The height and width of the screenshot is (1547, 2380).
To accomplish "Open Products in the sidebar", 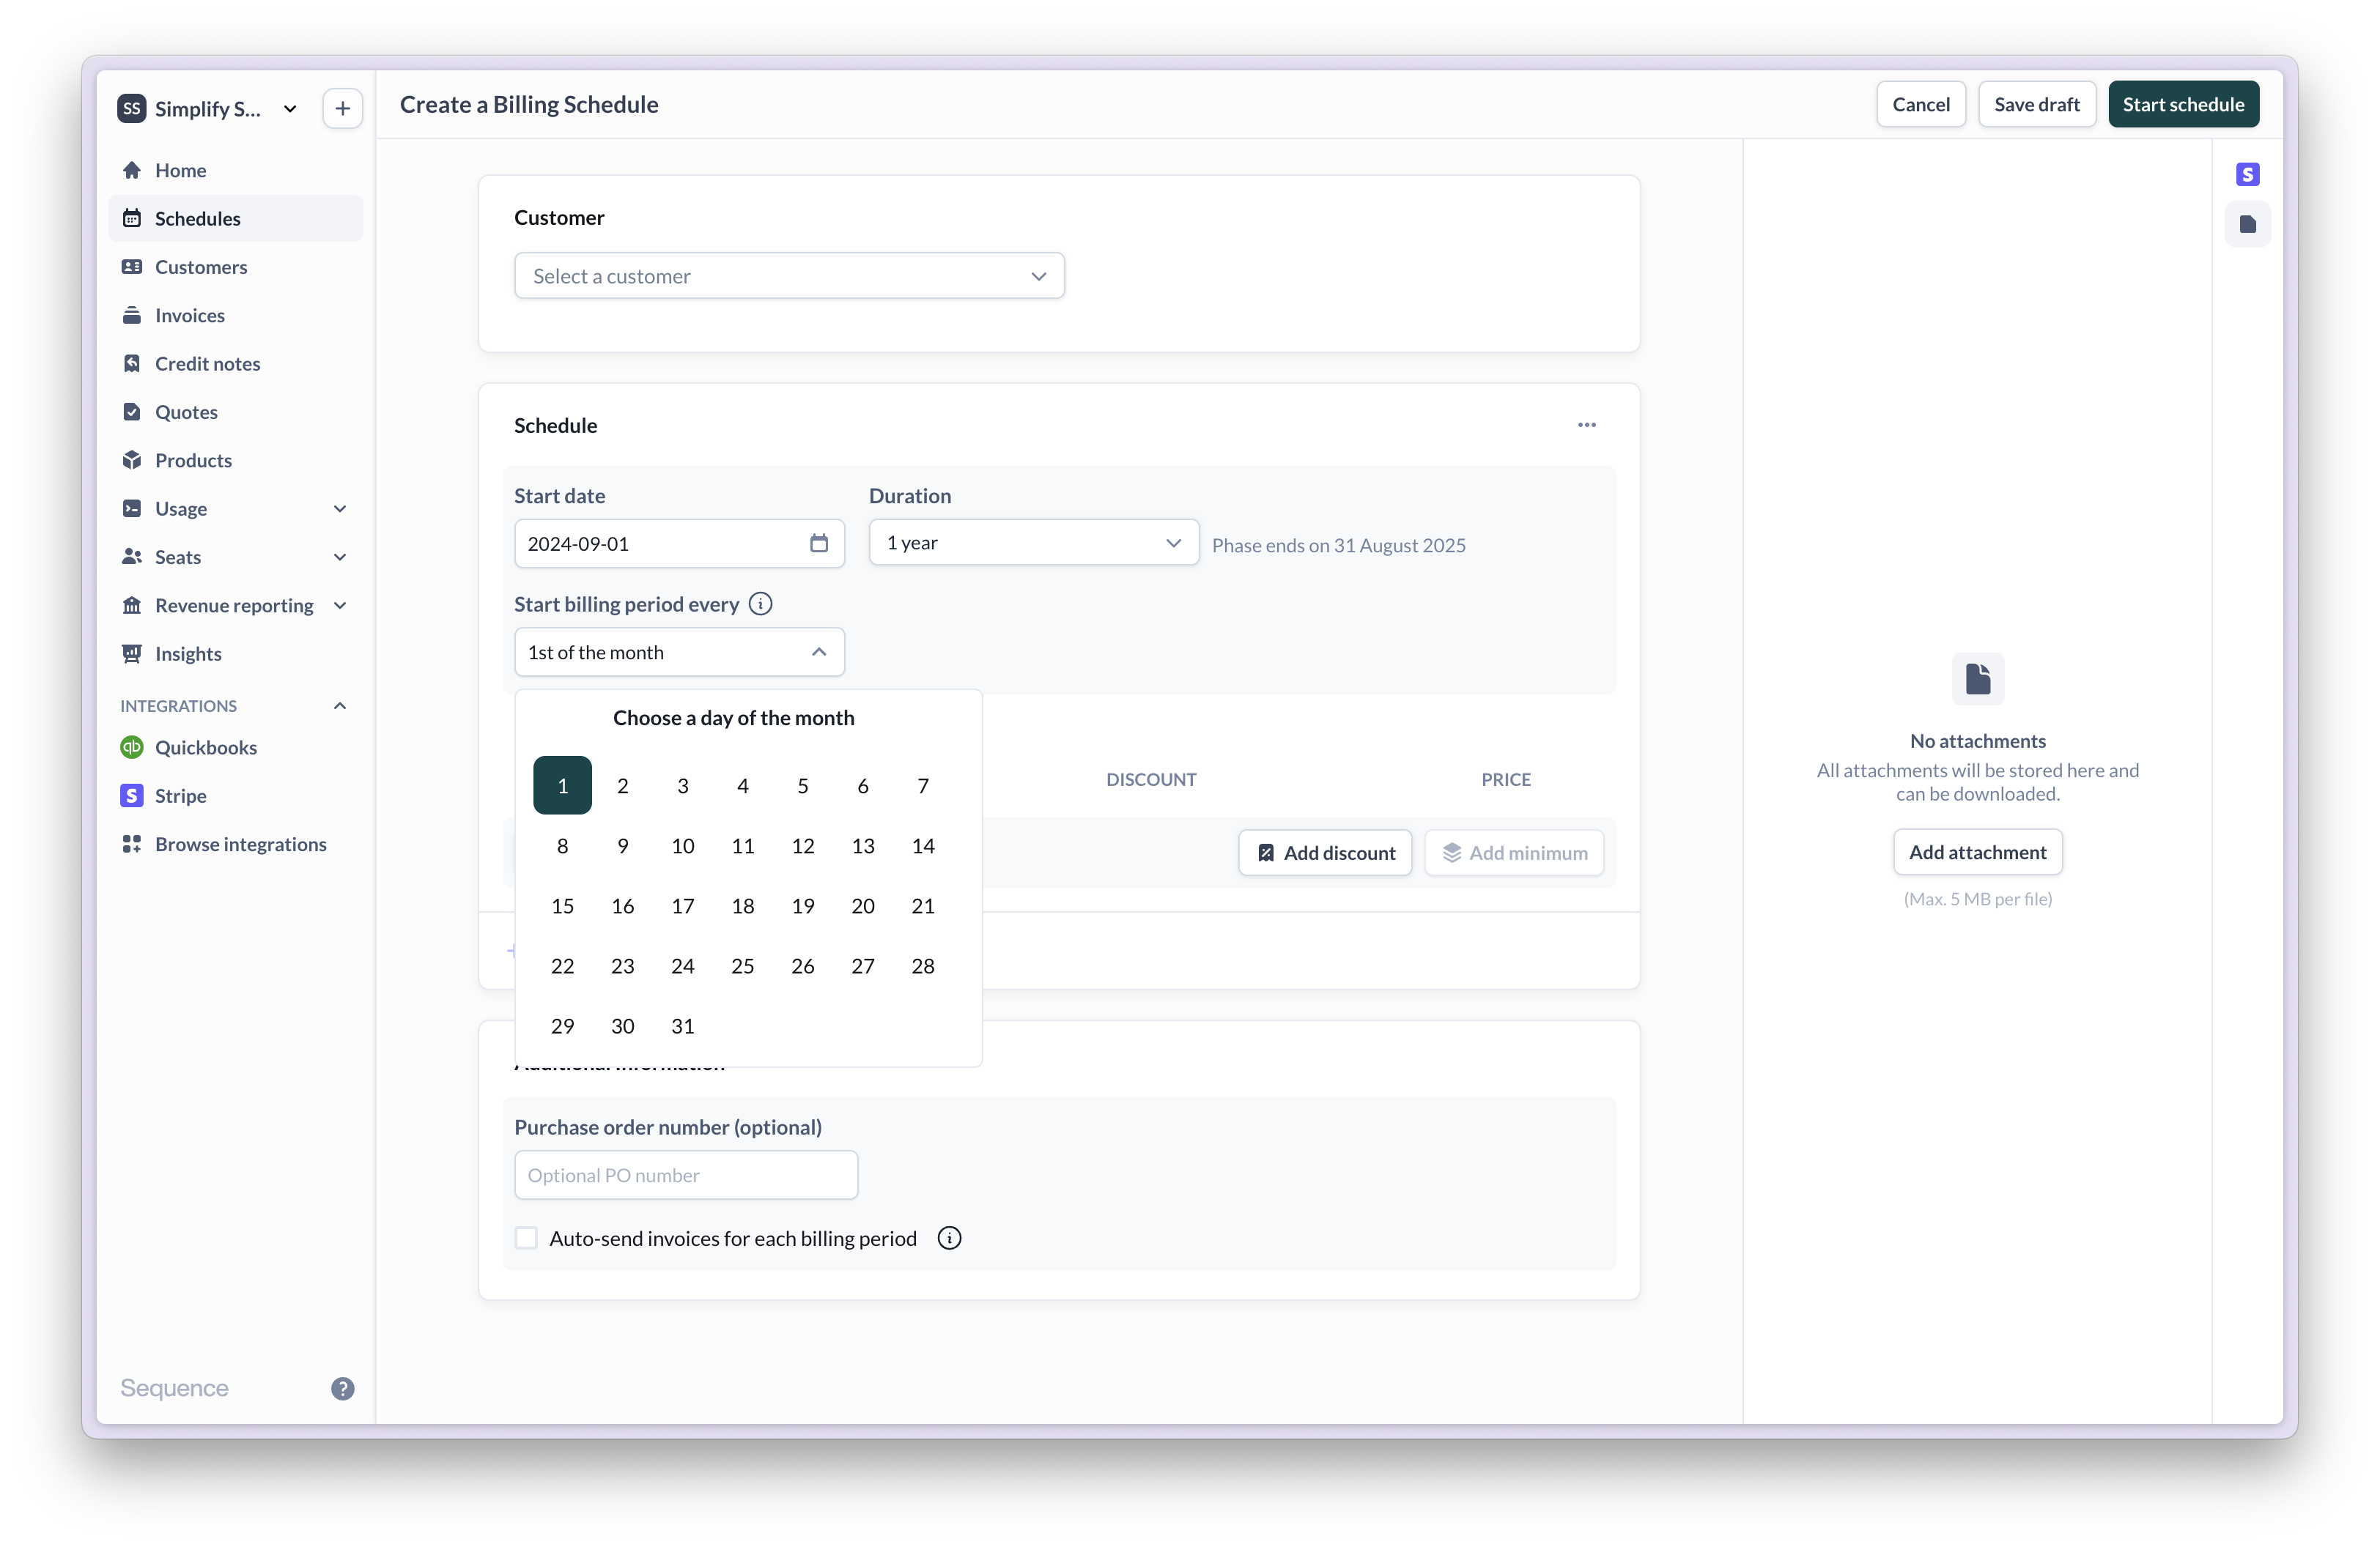I will click(235, 460).
